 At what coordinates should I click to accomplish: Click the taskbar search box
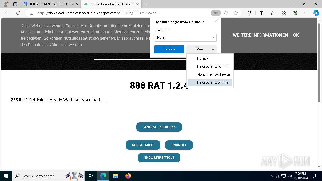tap(48, 176)
